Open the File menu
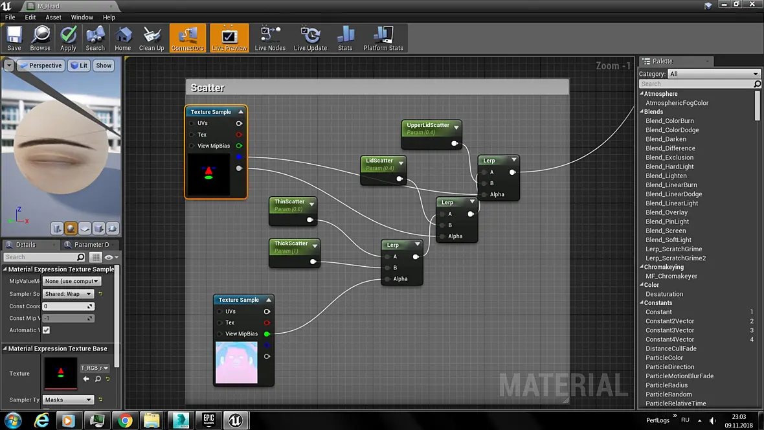The width and height of the screenshot is (764, 430). tap(10, 17)
